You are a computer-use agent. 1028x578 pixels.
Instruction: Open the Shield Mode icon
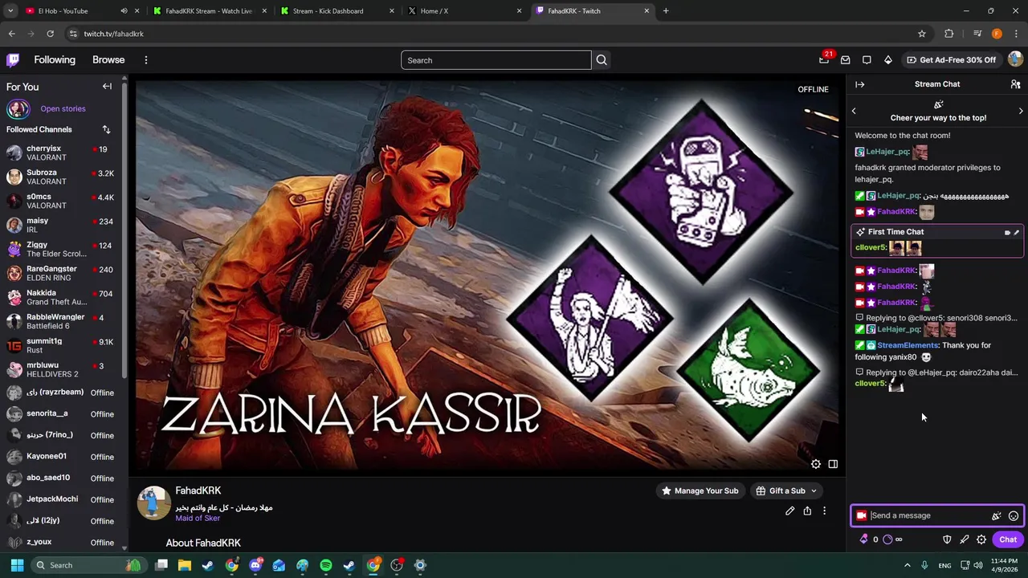[947, 539]
